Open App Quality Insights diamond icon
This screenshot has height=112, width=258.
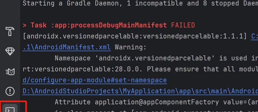10,51
